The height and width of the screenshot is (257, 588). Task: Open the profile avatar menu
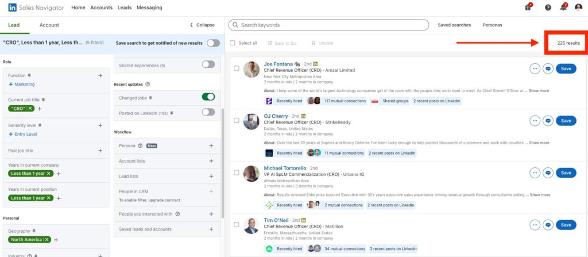coord(579,7)
